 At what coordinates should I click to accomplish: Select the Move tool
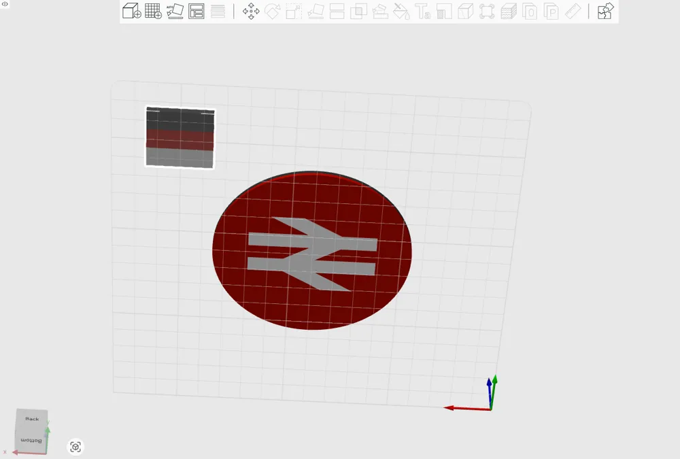(251, 11)
